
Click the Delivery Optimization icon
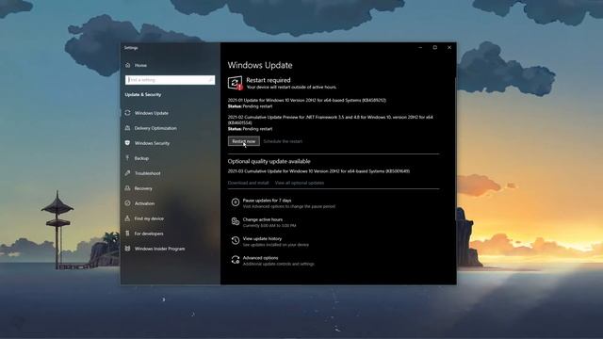pos(128,128)
